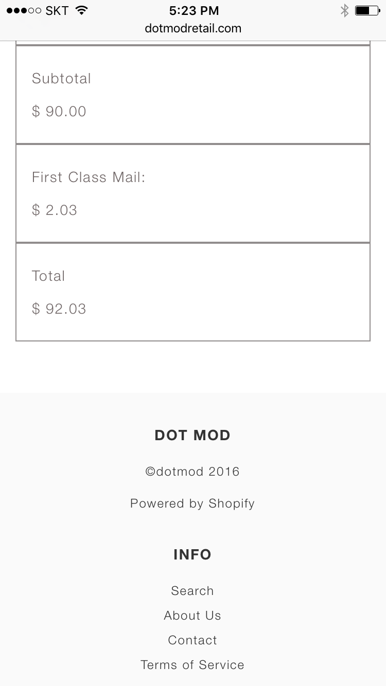This screenshot has height=686, width=386.
Task: View the Terms of Service
Action: pos(192,665)
